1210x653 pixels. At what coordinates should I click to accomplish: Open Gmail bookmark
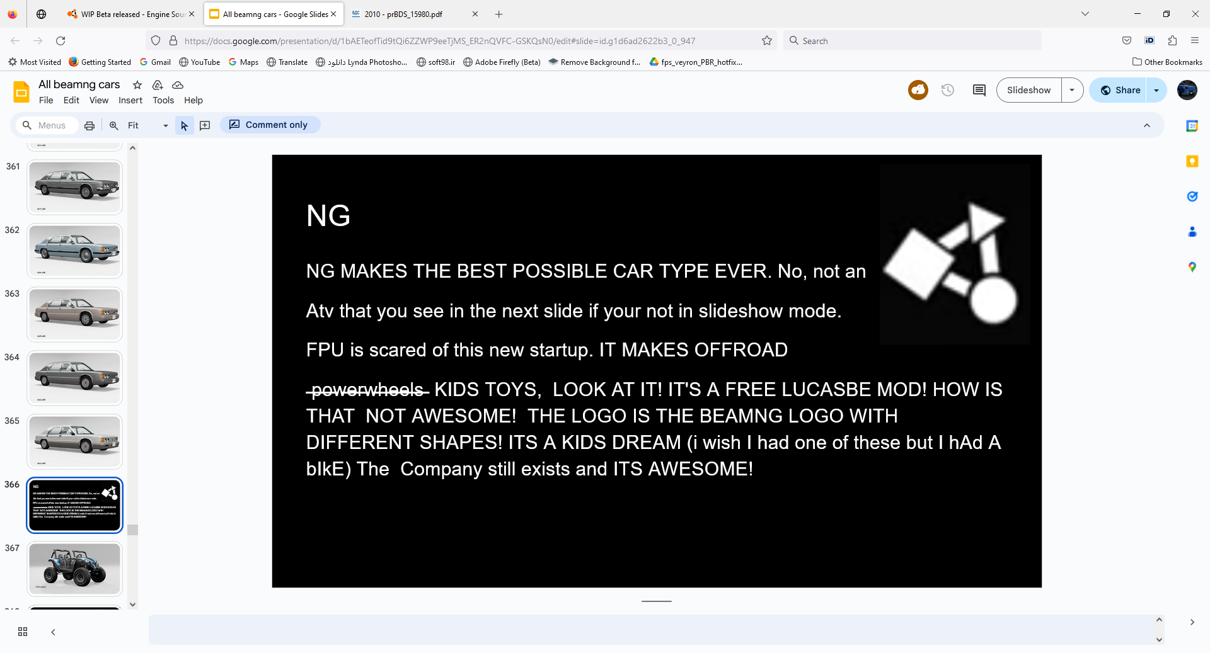155,62
